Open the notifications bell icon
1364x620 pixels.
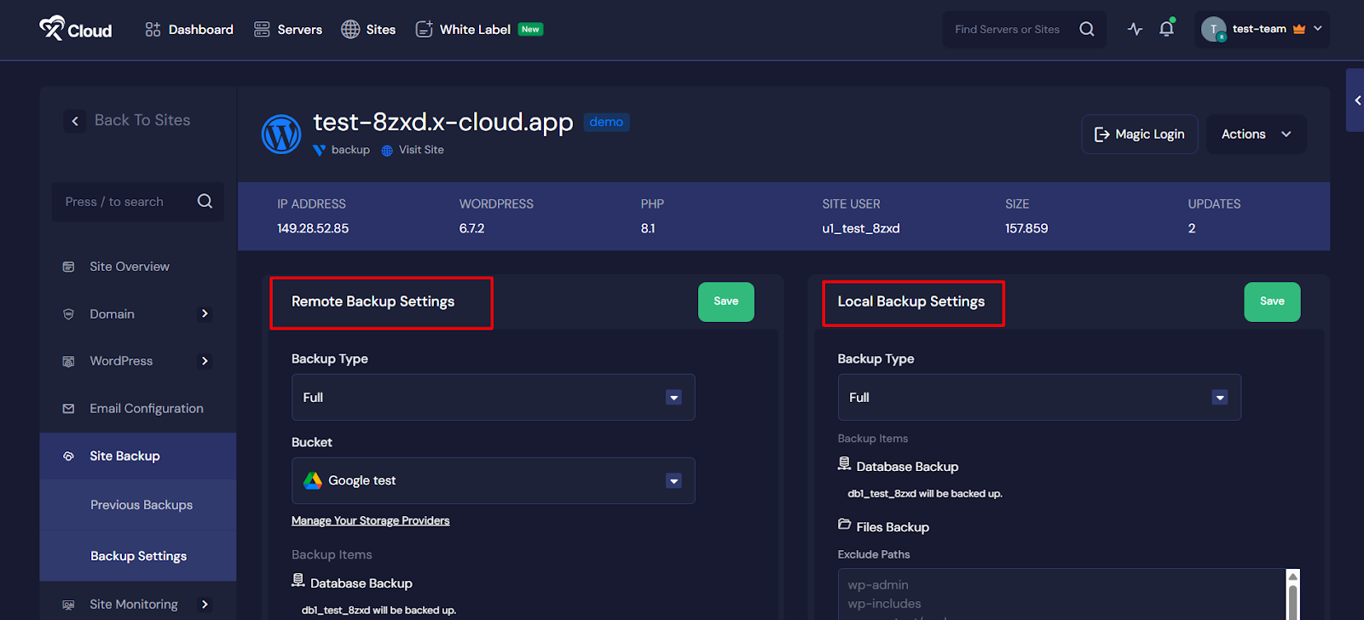1166,29
